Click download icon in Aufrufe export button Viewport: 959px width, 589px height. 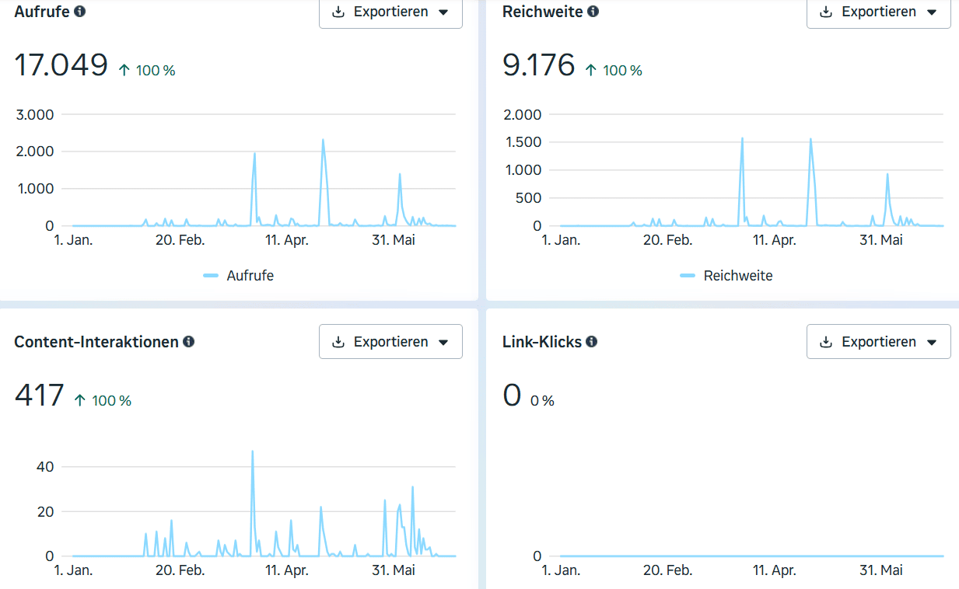point(338,12)
